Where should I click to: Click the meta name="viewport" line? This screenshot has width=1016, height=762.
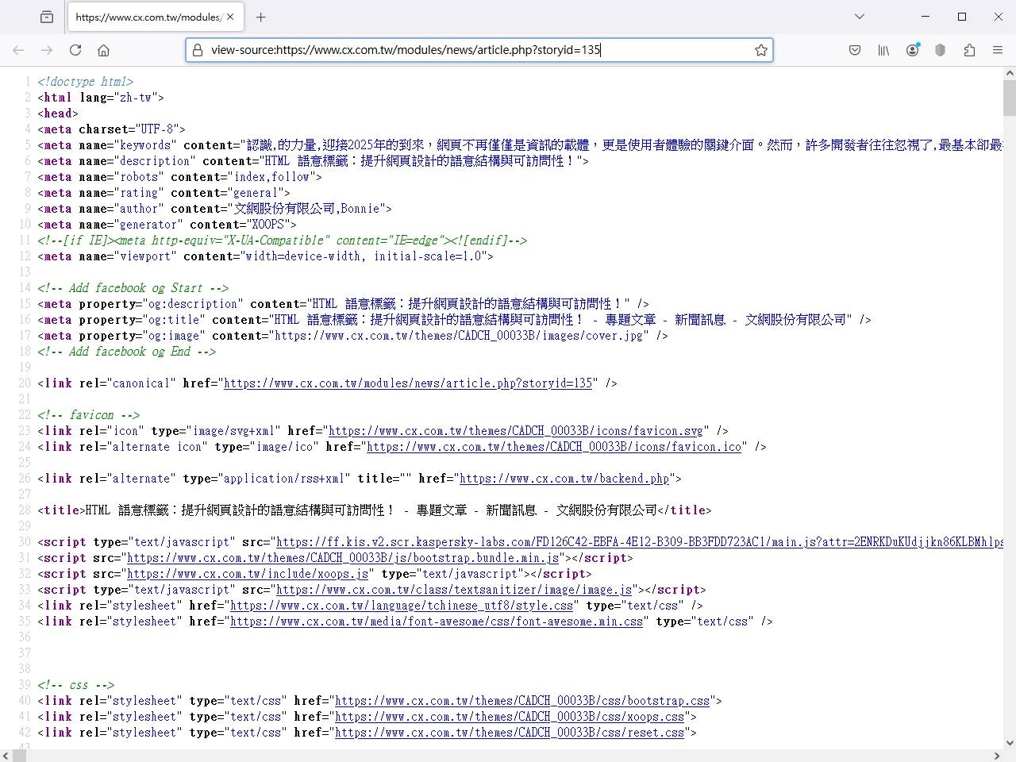265,256
